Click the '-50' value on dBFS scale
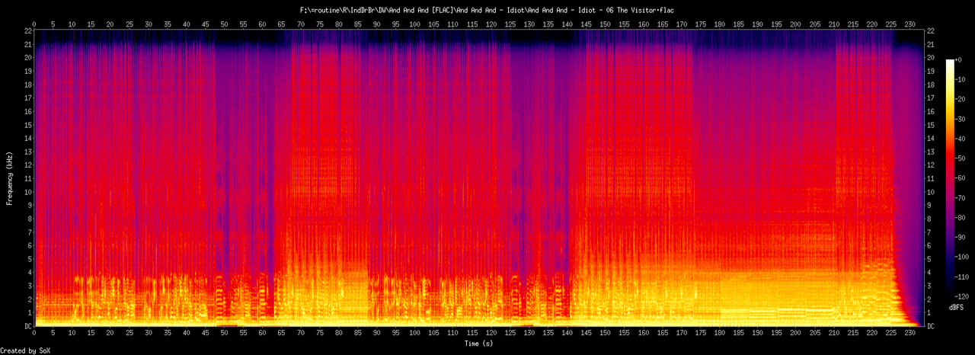Viewport: 975px width, 355px height. (x=961, y=158)
